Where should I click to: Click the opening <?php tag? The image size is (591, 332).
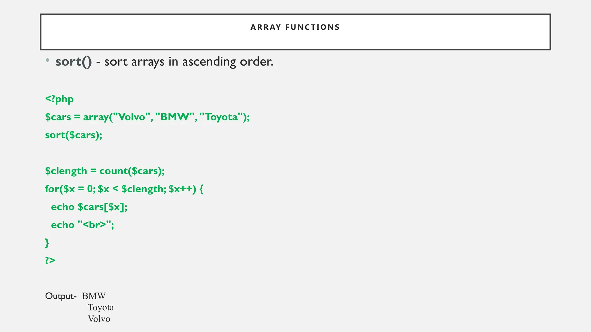pyautogui.click(x=59, y=99)
